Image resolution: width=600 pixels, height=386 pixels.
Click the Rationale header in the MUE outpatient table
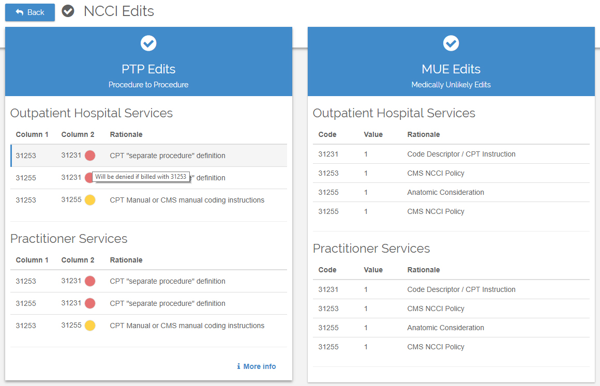[423, 134]
